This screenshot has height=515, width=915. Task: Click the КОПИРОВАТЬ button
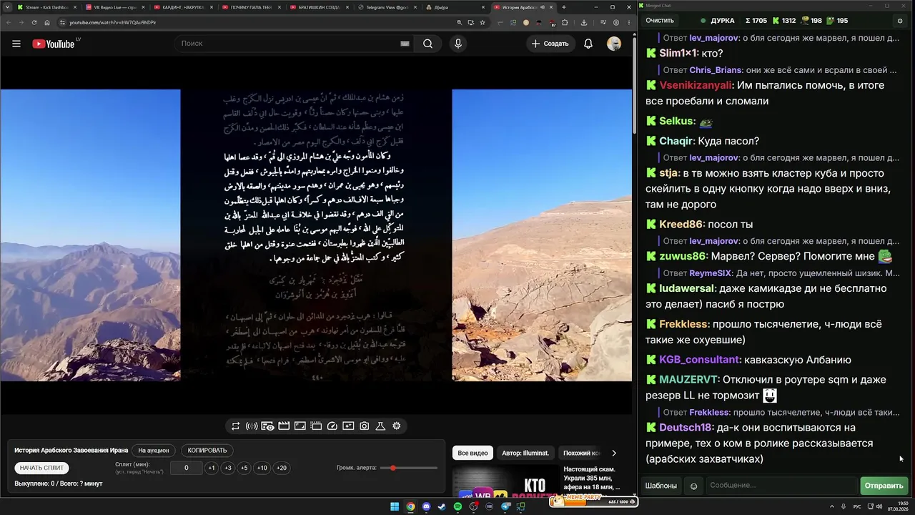(x=207, y=451)
